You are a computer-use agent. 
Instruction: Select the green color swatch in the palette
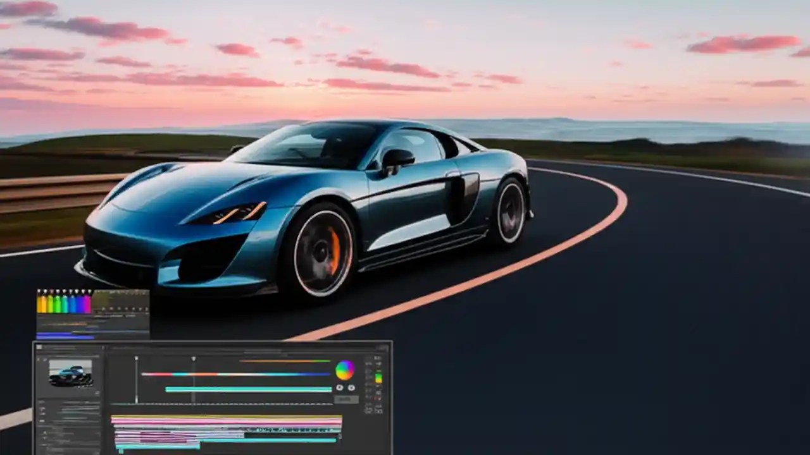(x=57, y=303)
